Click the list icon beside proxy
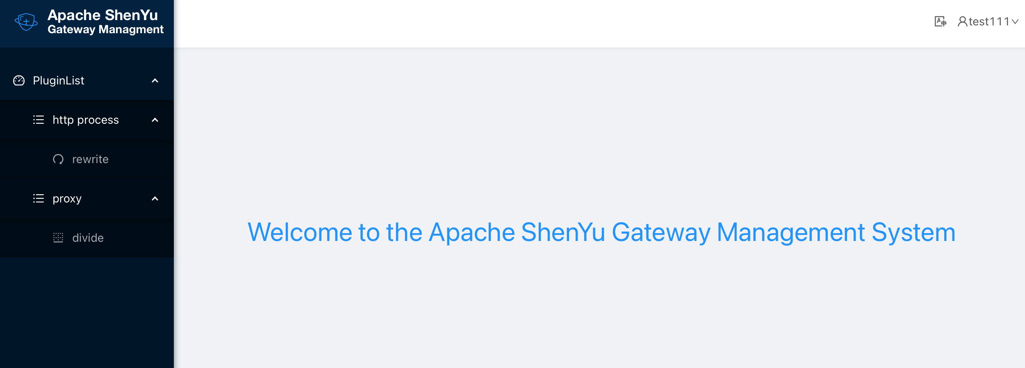 pyautogui.click(x=39, y=199)
